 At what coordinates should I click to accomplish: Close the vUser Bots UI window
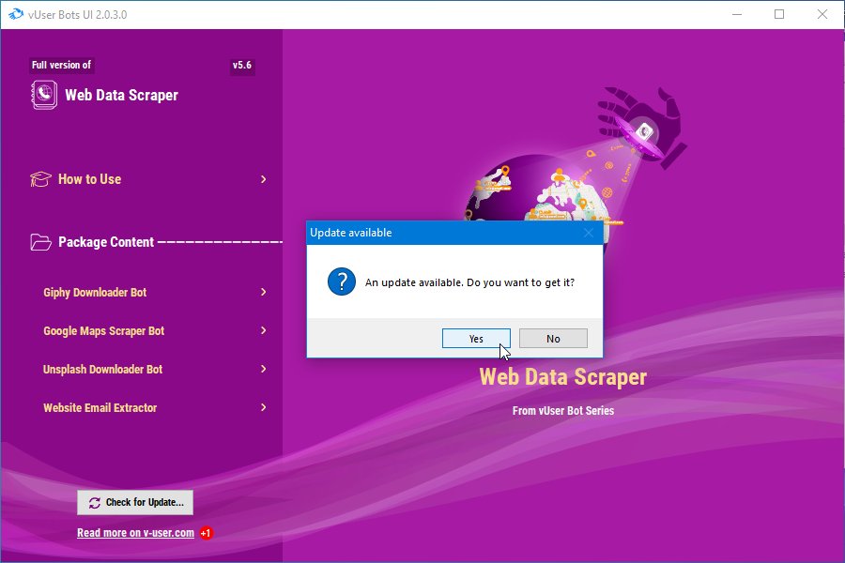pyautogui.click(x=822, y=15)
